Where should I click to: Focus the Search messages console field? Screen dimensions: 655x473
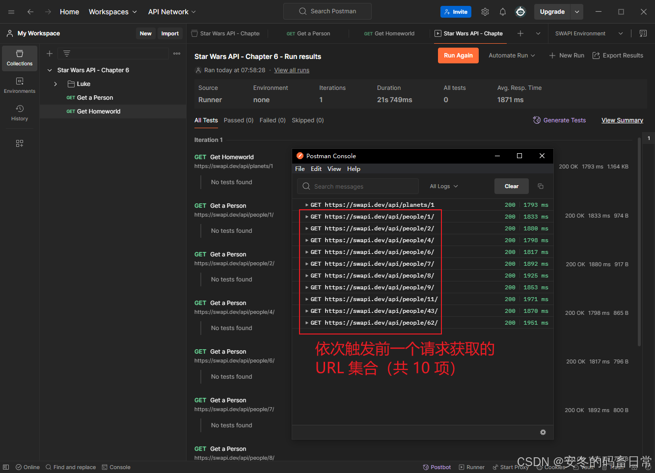pos(358,186)
